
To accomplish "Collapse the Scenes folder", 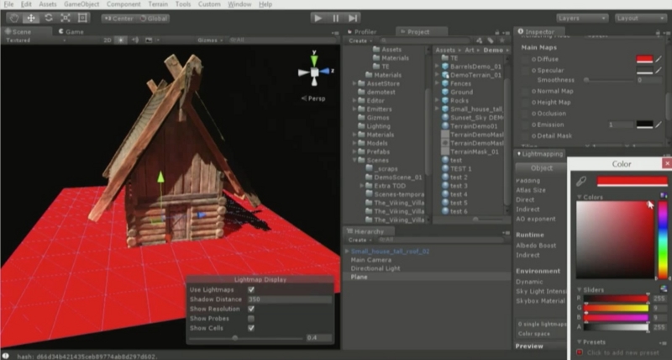I will tap(354, 160).
